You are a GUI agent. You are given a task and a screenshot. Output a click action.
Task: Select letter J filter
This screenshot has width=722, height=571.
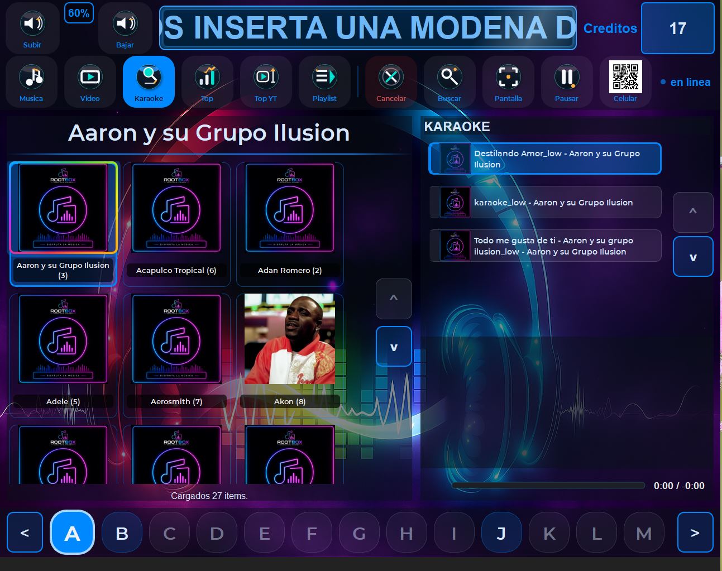coord(501,533)
